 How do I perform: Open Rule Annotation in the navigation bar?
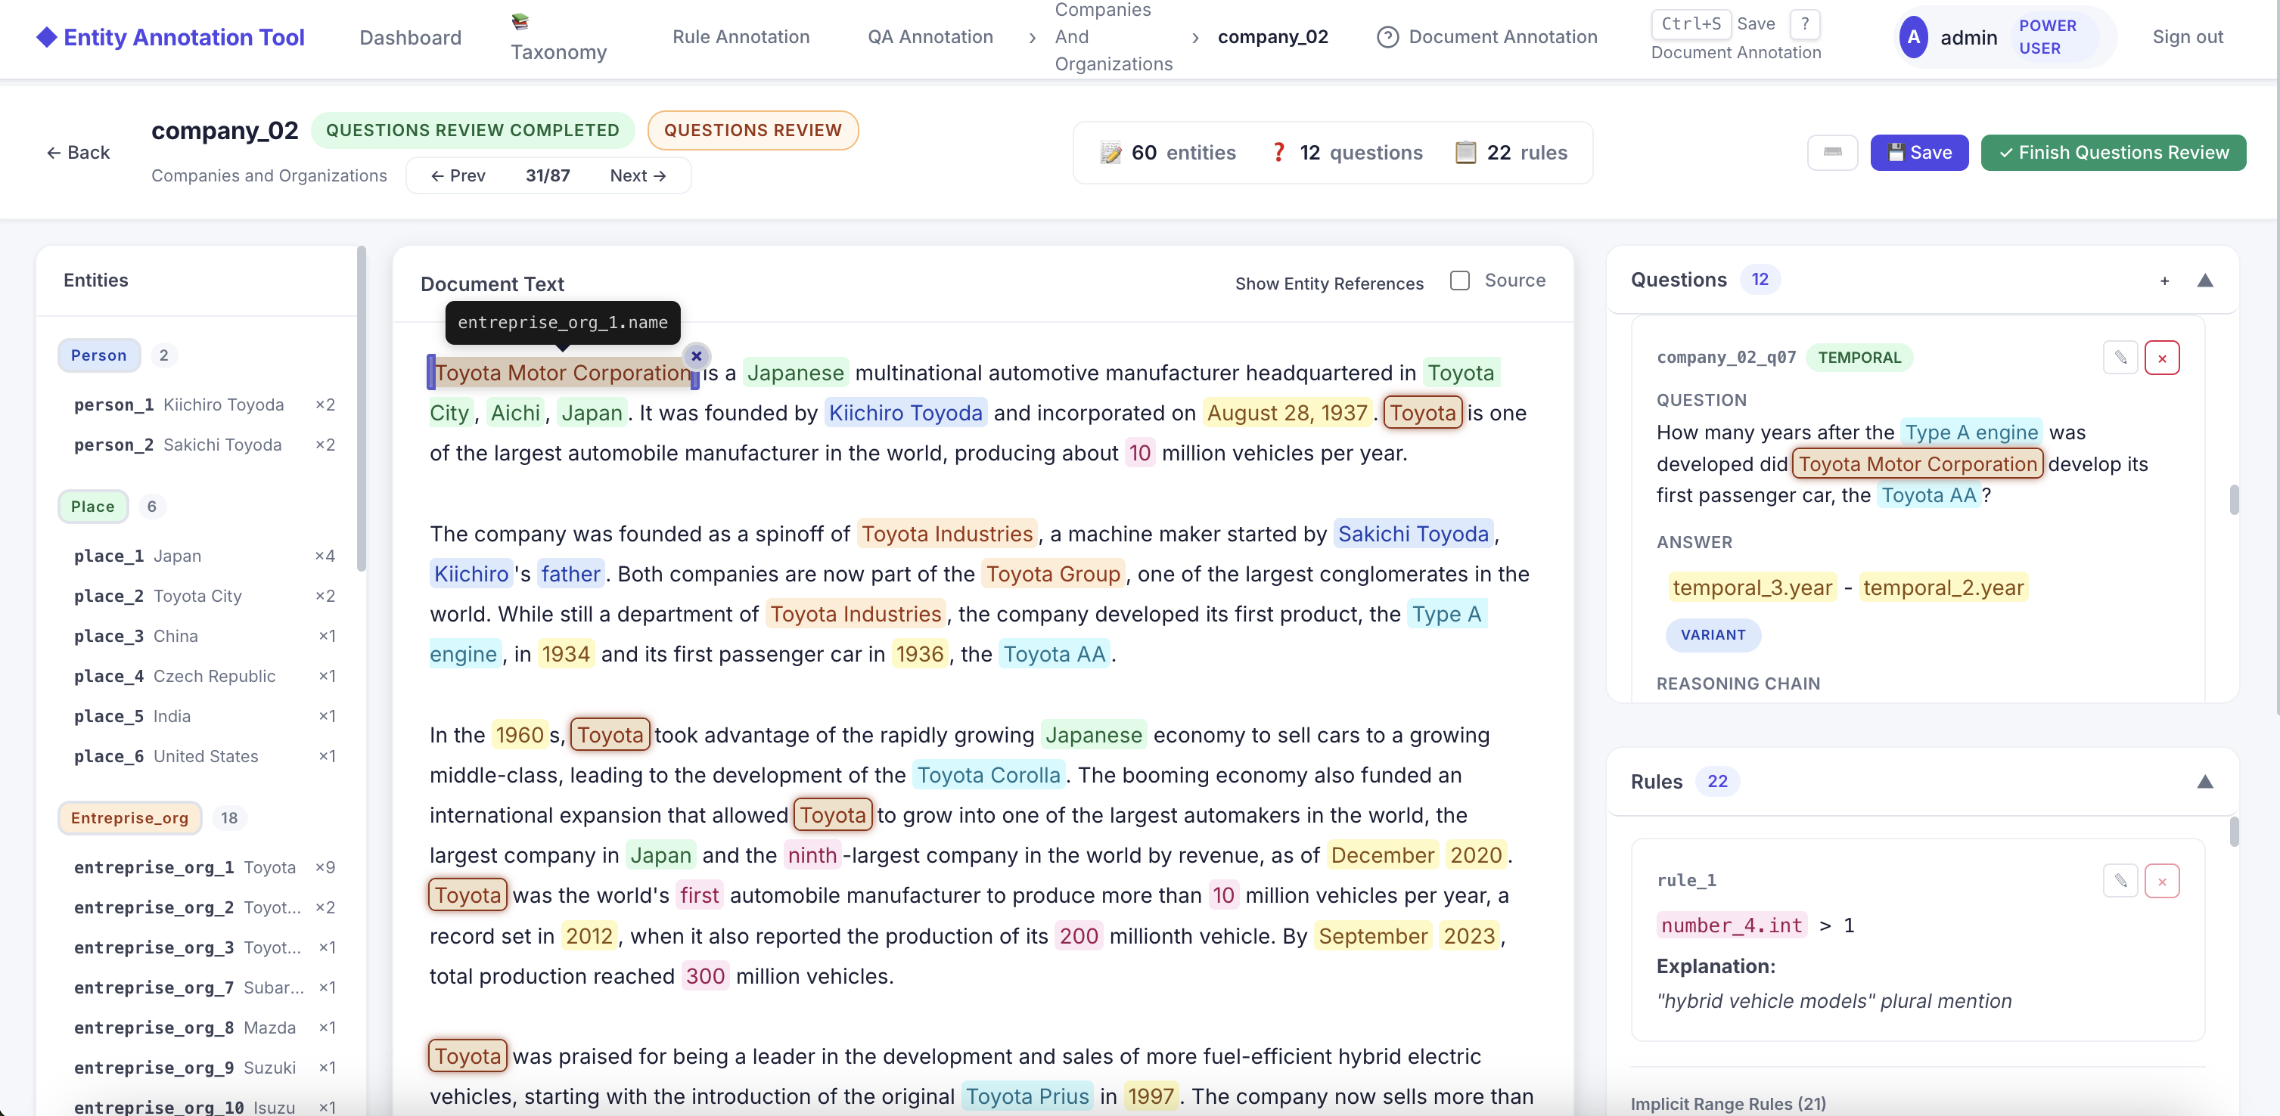pyautogui.click(x=741, y=37)
